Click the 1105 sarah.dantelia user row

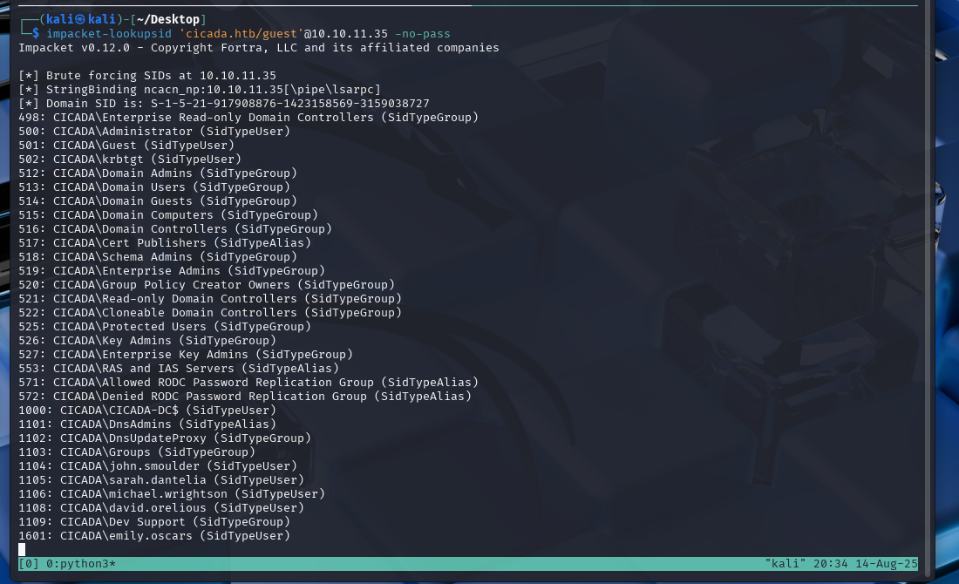tap(161, 480)
